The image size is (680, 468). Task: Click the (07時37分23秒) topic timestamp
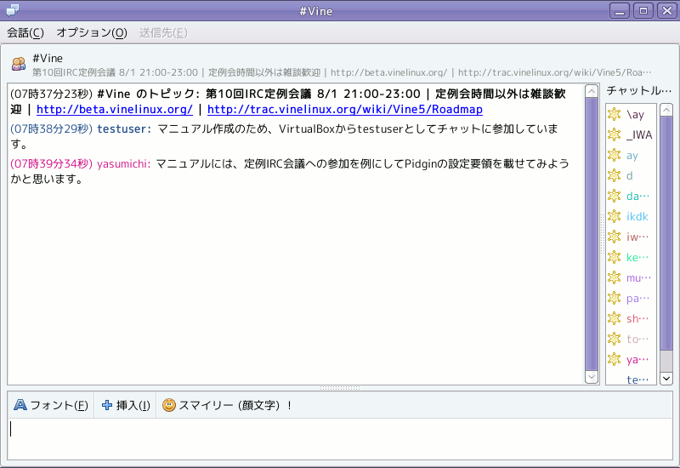pyautogui.click(x=51, y=94)
